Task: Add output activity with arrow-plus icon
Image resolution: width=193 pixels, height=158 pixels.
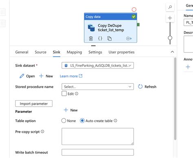Action: 129,39
